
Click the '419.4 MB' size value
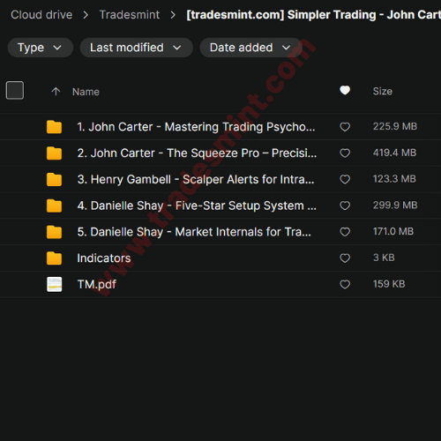(394, 153)
